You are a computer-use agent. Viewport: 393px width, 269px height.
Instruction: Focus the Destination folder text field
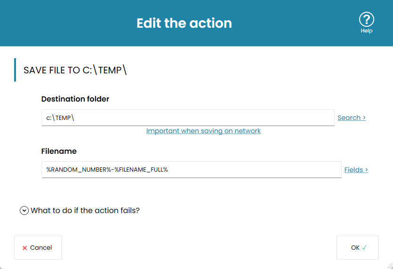188,118
